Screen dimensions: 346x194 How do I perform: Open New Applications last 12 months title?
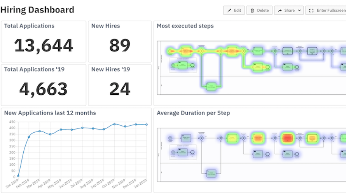pyautogui.click(x=50, y=113)
